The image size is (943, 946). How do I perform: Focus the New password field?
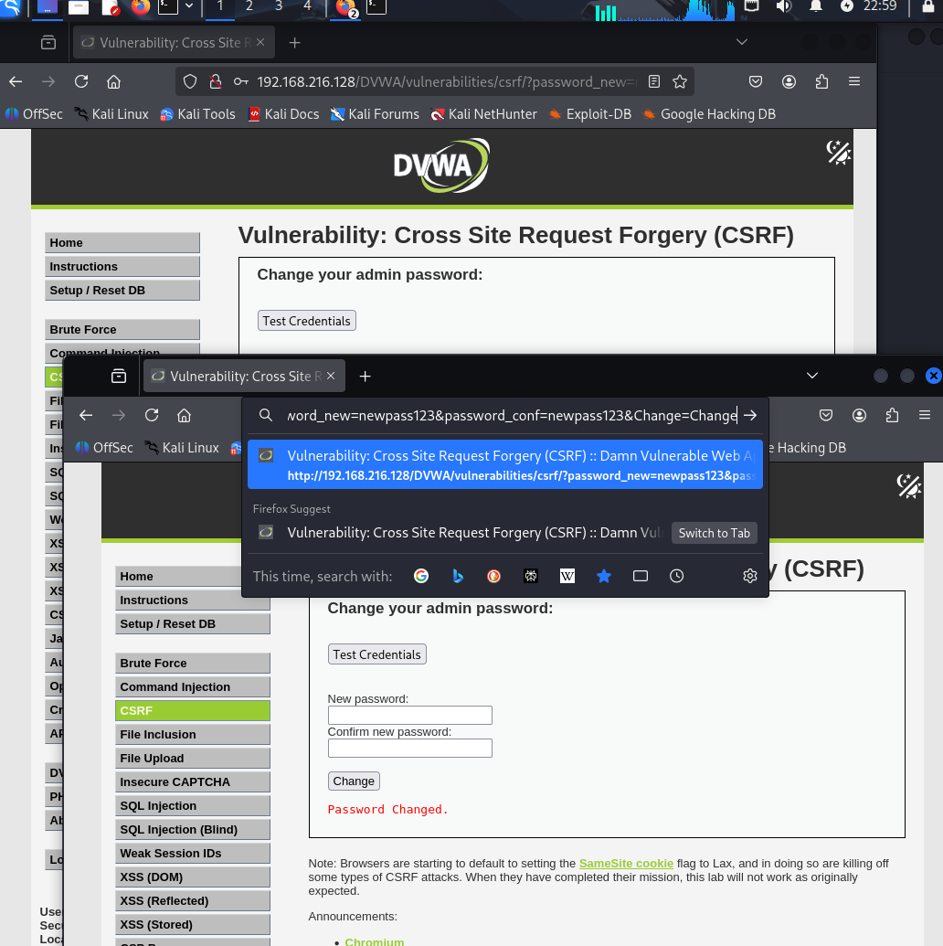[410, 716]
